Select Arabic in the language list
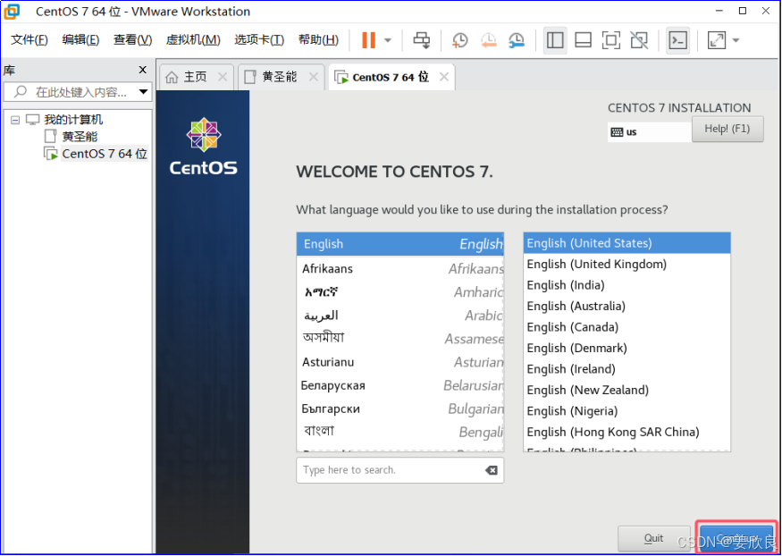Screen dimensions: 782x556 400,316
